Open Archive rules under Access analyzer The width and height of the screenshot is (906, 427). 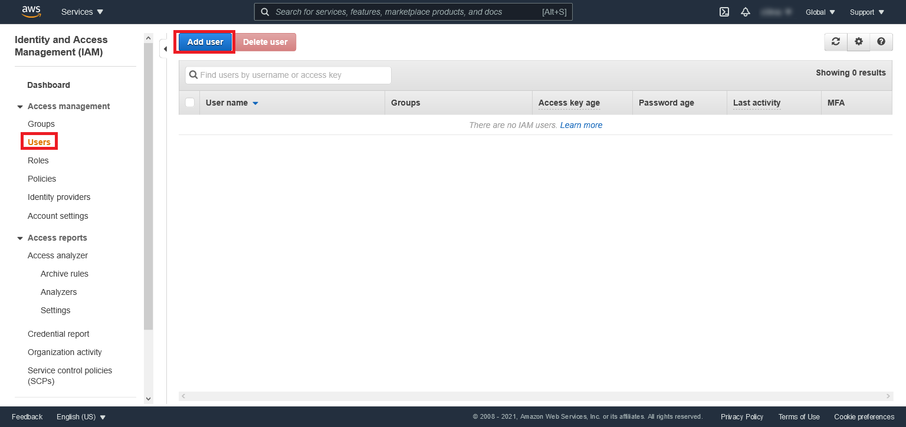64,274
